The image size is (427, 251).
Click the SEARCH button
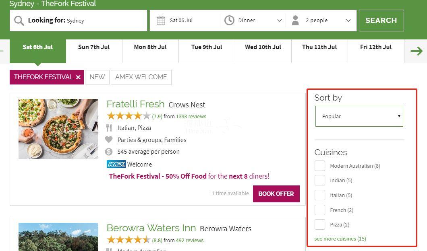[381, 21]
